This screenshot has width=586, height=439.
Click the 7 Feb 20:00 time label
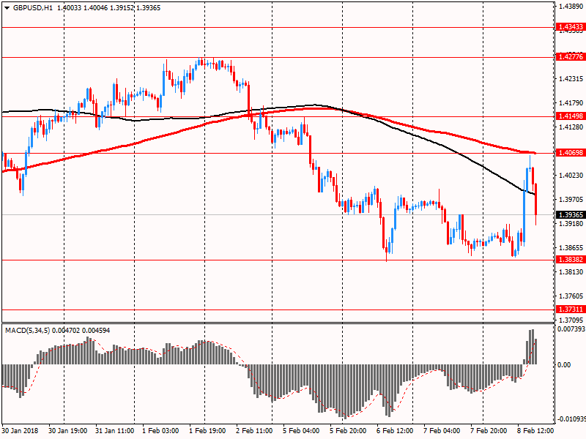(x=489, y=430)
